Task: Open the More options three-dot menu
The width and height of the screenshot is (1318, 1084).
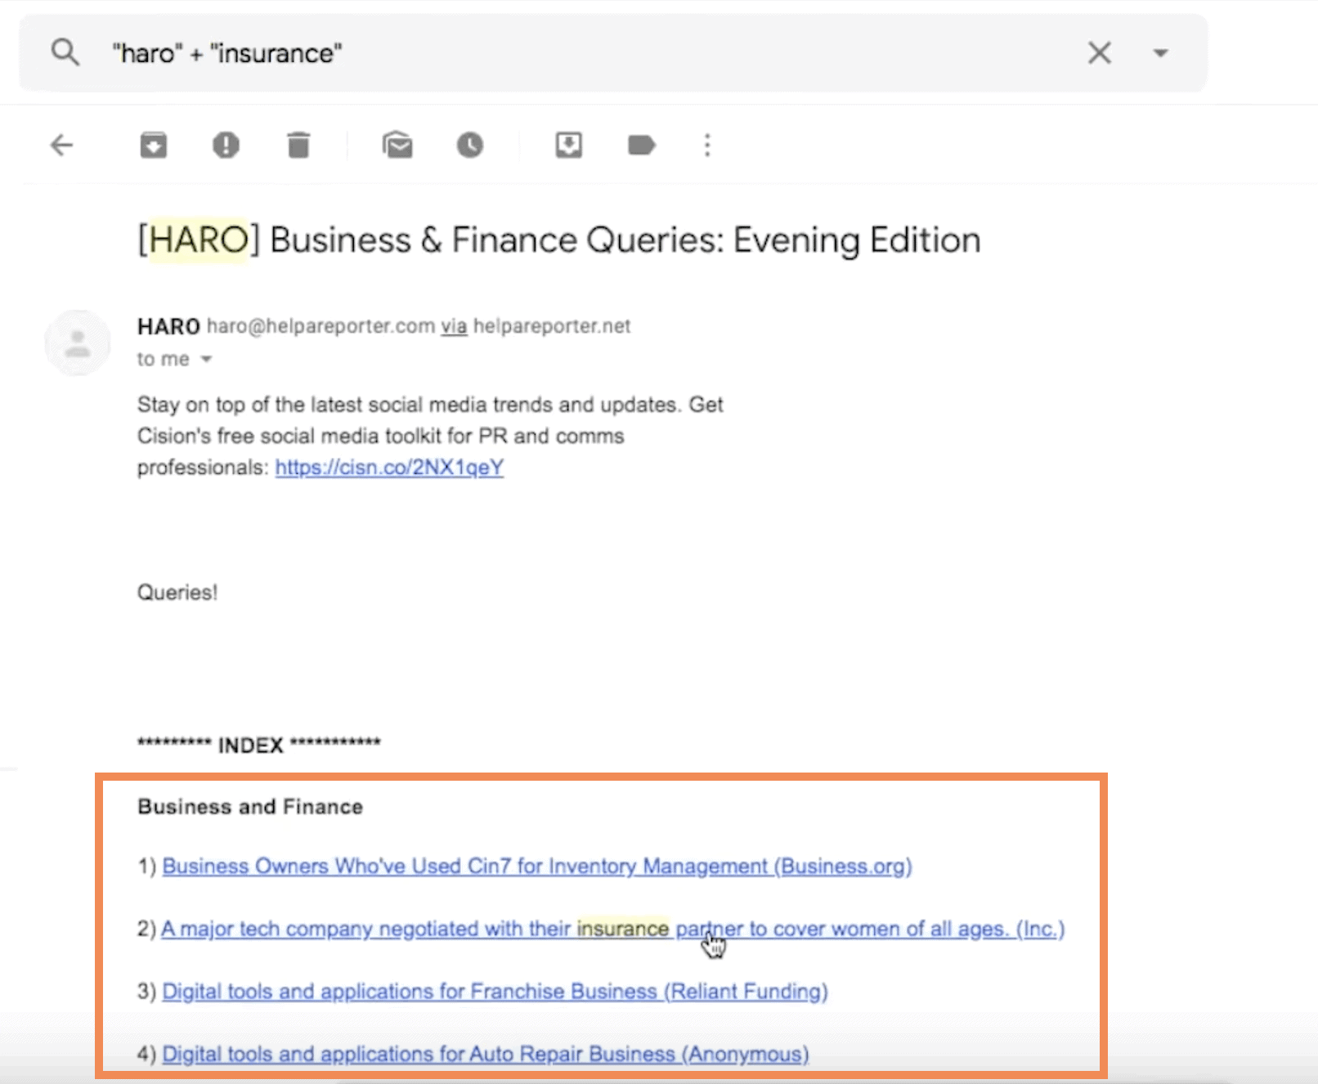Action: 707,146
